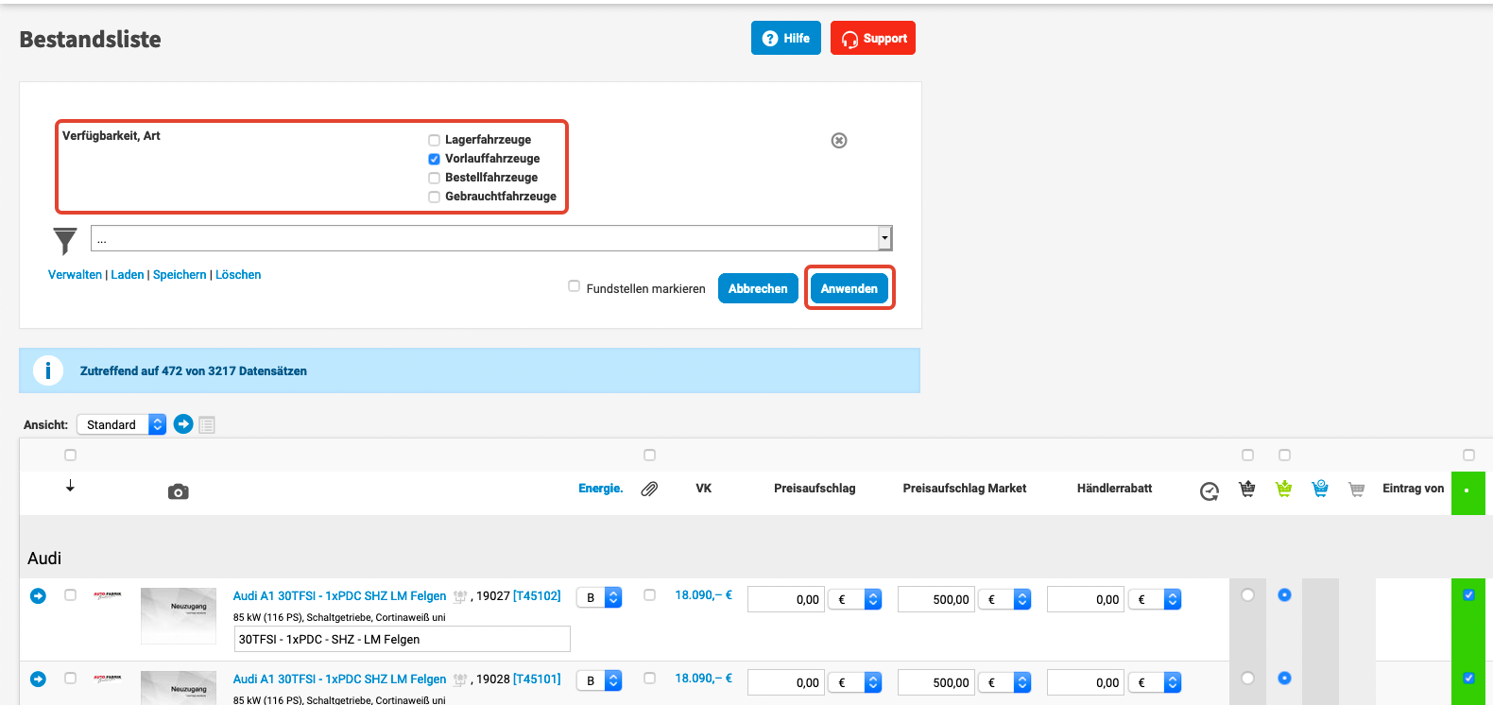
Task: Click the gray shopping cart icon
Action: [1356, 489]
